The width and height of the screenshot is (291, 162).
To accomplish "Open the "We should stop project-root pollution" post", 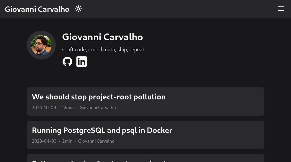I will click(x=99, y=97).
